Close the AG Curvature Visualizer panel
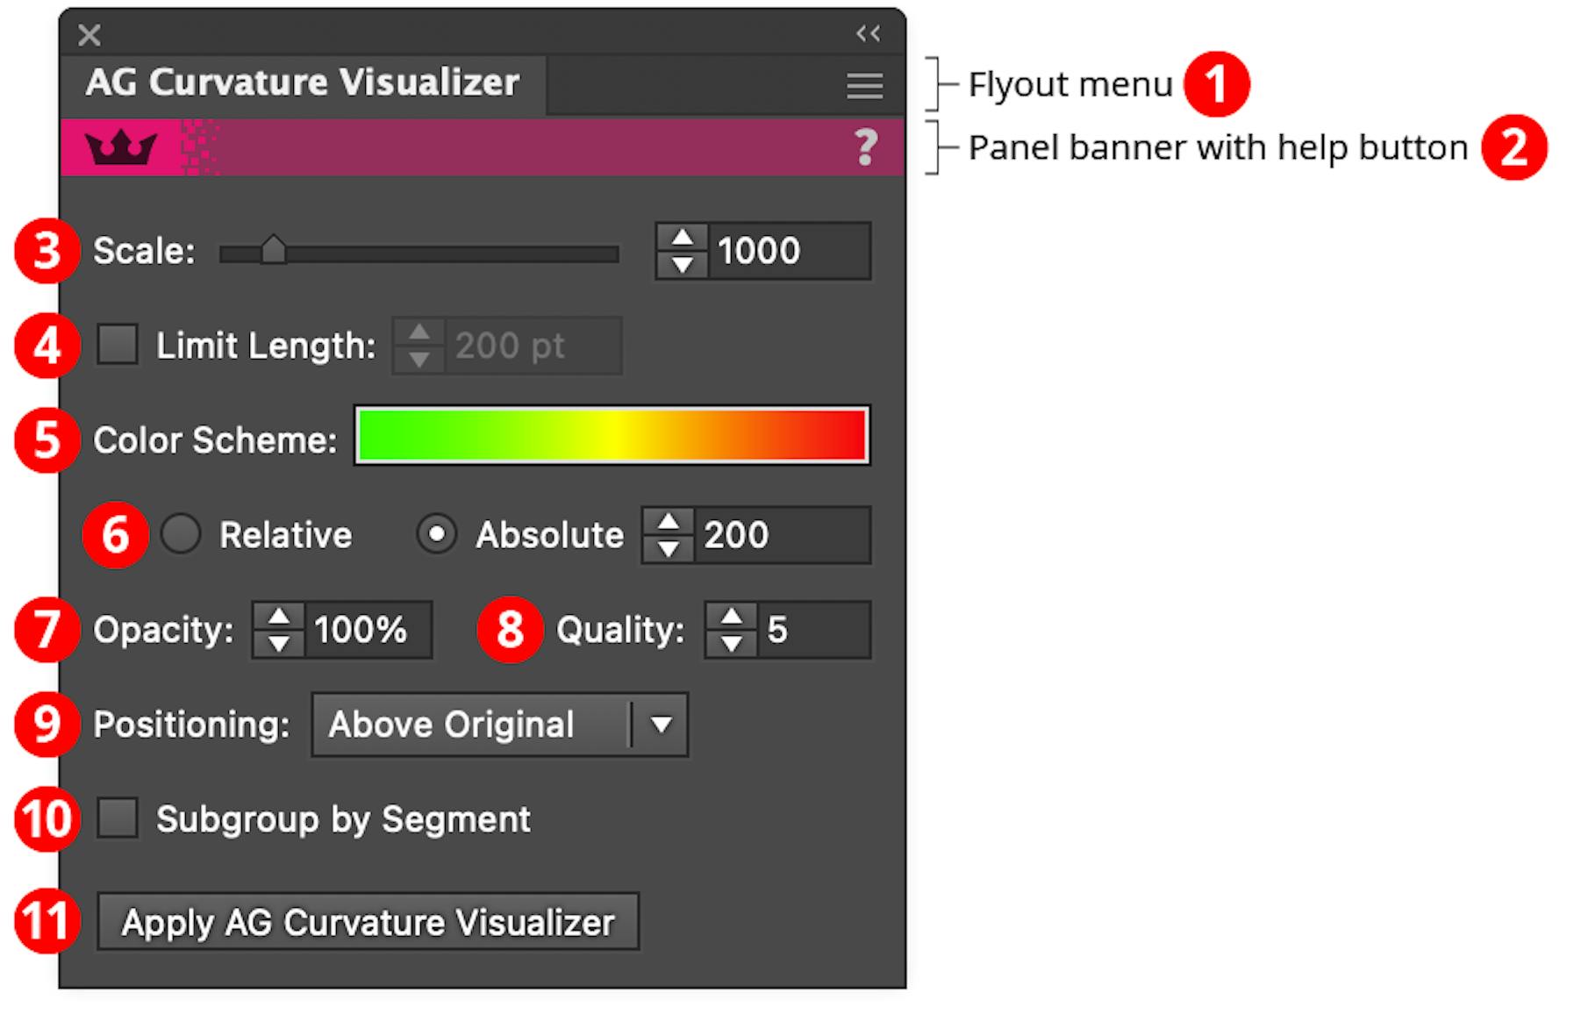This screenshot has width=1574, height=1014. (x=89, y=35)
